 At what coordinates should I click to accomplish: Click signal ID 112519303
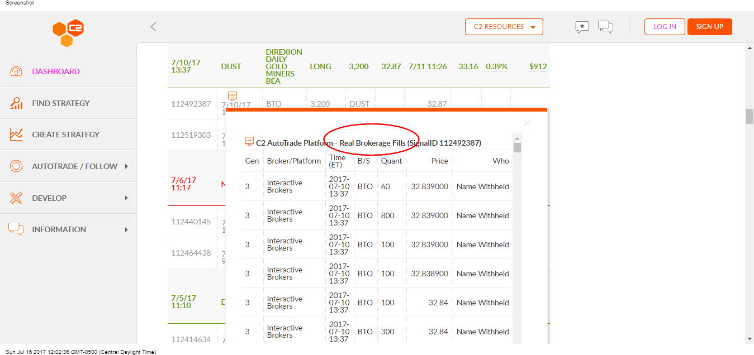click(x=191, y=135)
